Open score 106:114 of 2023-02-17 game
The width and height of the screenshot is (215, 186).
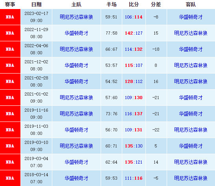[134, 17]
